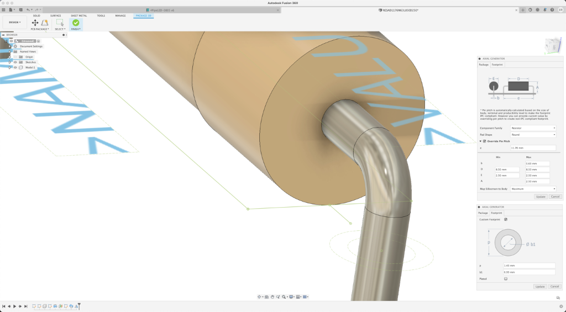
Task: Switch to the Manage tab
Action: point(120,16)
